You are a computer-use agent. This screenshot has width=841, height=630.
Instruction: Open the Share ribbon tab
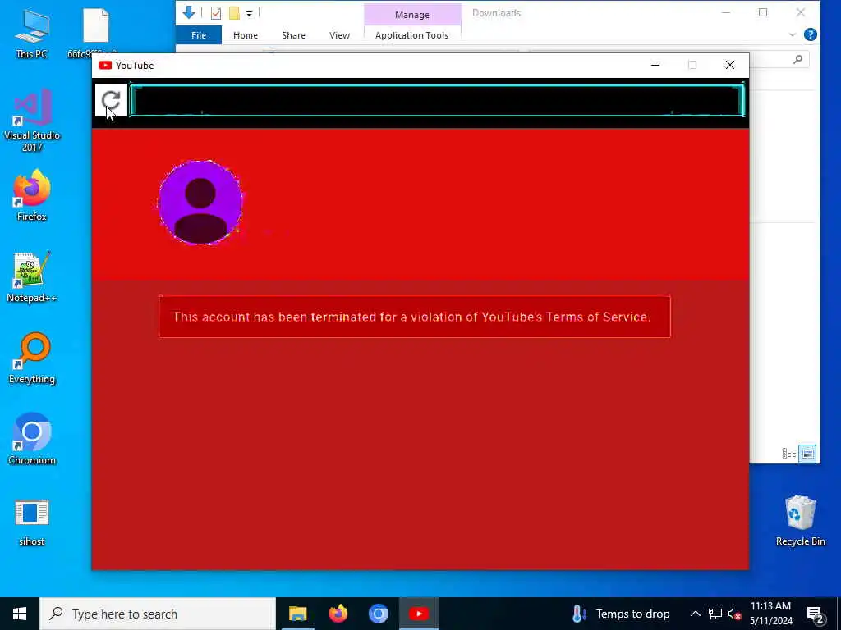point(293,35)
